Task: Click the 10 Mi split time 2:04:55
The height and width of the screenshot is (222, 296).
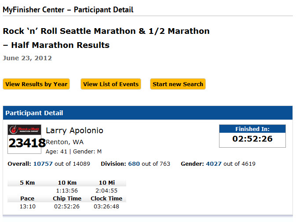Action: pos(106,191)
